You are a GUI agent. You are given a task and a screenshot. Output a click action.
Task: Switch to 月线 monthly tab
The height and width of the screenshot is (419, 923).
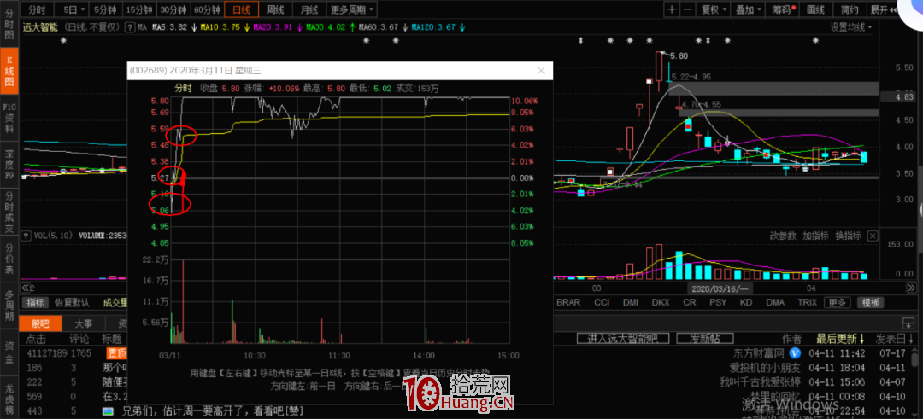pyautogui.click(x=309, y=9)
